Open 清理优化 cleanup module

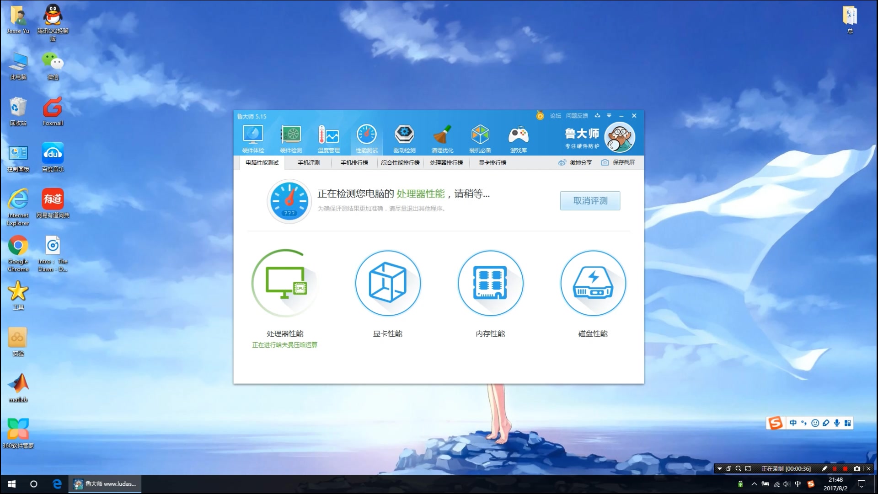point(442,139)
